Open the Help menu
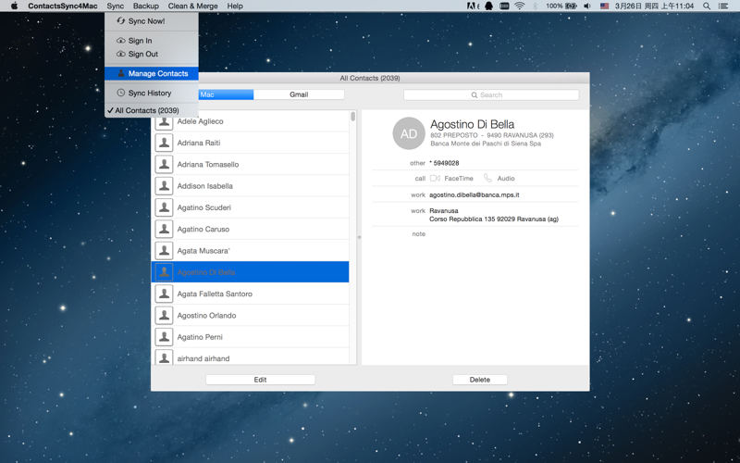 [235, 6]
